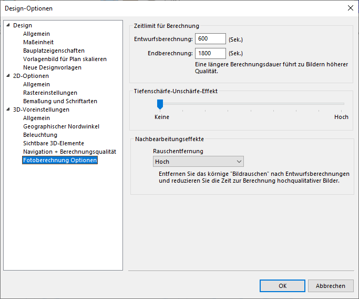Open the Rauschentfernung dropdown
Screen dimensions: 359x299
198,162
